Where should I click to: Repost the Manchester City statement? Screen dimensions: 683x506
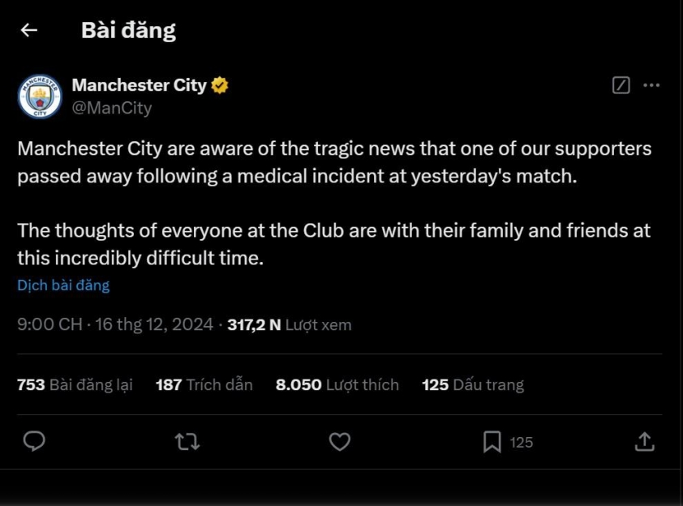pyautogui.click(x=185, y=442)
